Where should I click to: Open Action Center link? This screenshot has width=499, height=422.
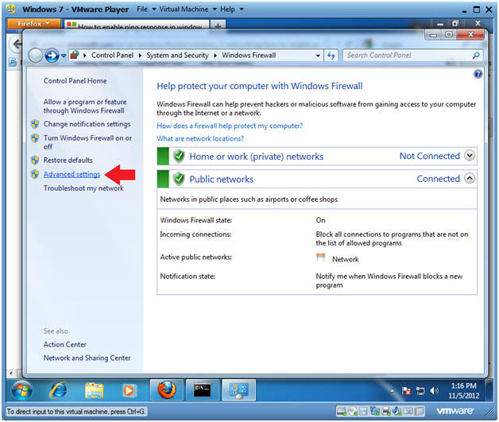[x=65, y=344]
